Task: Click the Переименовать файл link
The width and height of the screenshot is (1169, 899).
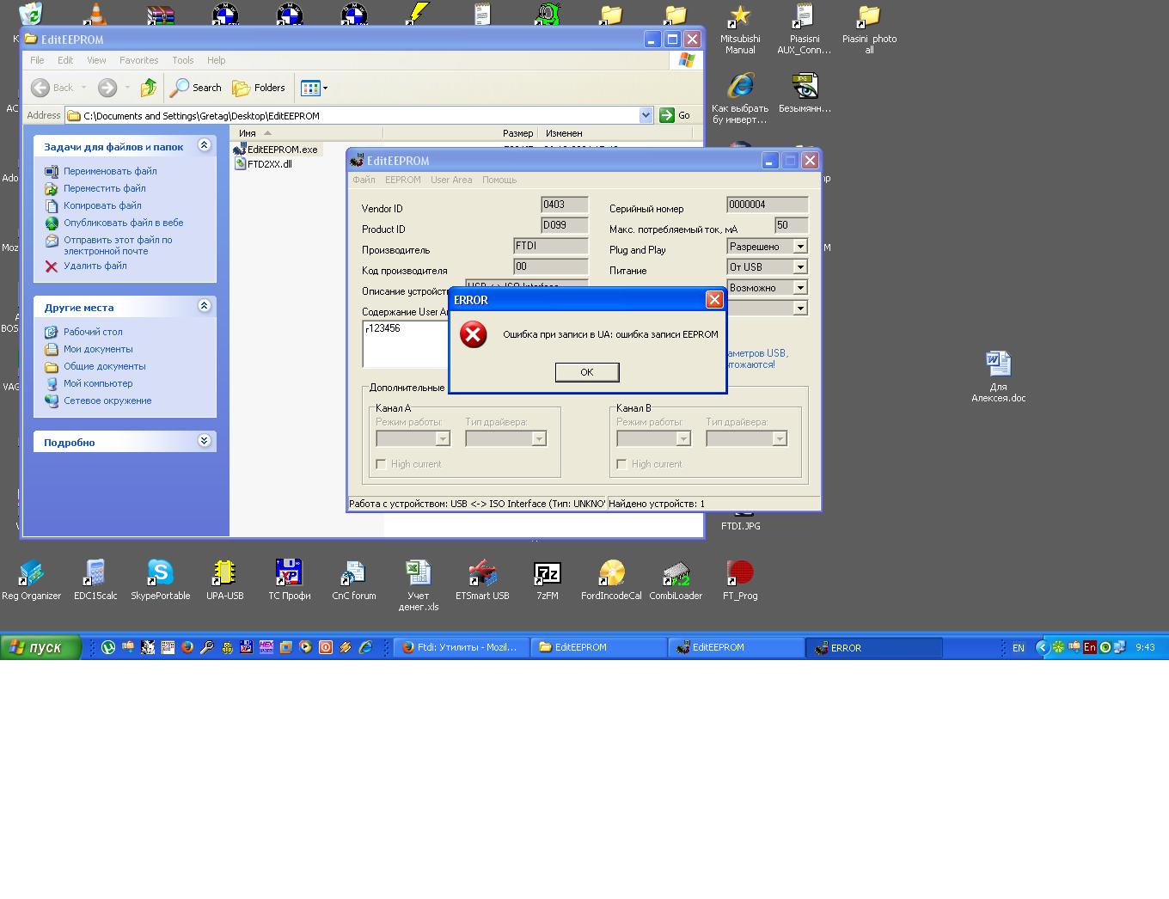Action: pos(110,171)
